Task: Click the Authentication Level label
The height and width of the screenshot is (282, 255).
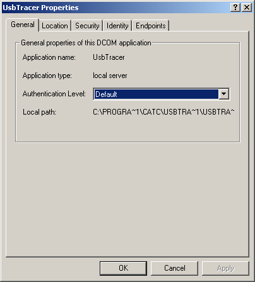Action: [54, 94]
